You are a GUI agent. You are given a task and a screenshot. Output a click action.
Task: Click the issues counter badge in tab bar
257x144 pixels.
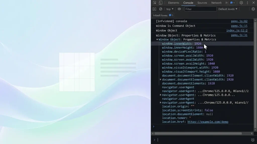point(232,3)
